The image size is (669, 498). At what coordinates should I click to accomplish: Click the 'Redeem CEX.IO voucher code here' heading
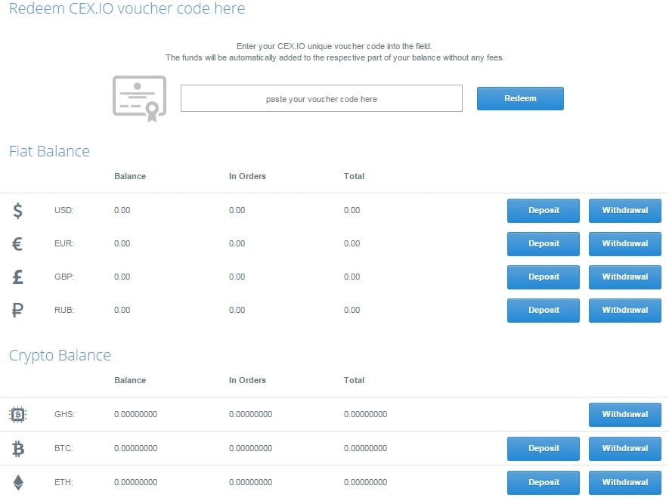coord(127,8)
